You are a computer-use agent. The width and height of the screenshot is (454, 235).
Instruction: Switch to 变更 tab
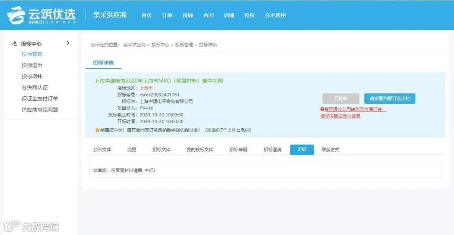(x=132, y=150)
